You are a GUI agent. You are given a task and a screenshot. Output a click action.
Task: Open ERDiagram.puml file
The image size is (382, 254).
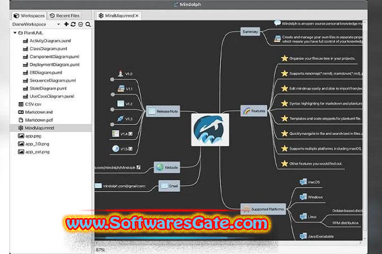(42, 72)
